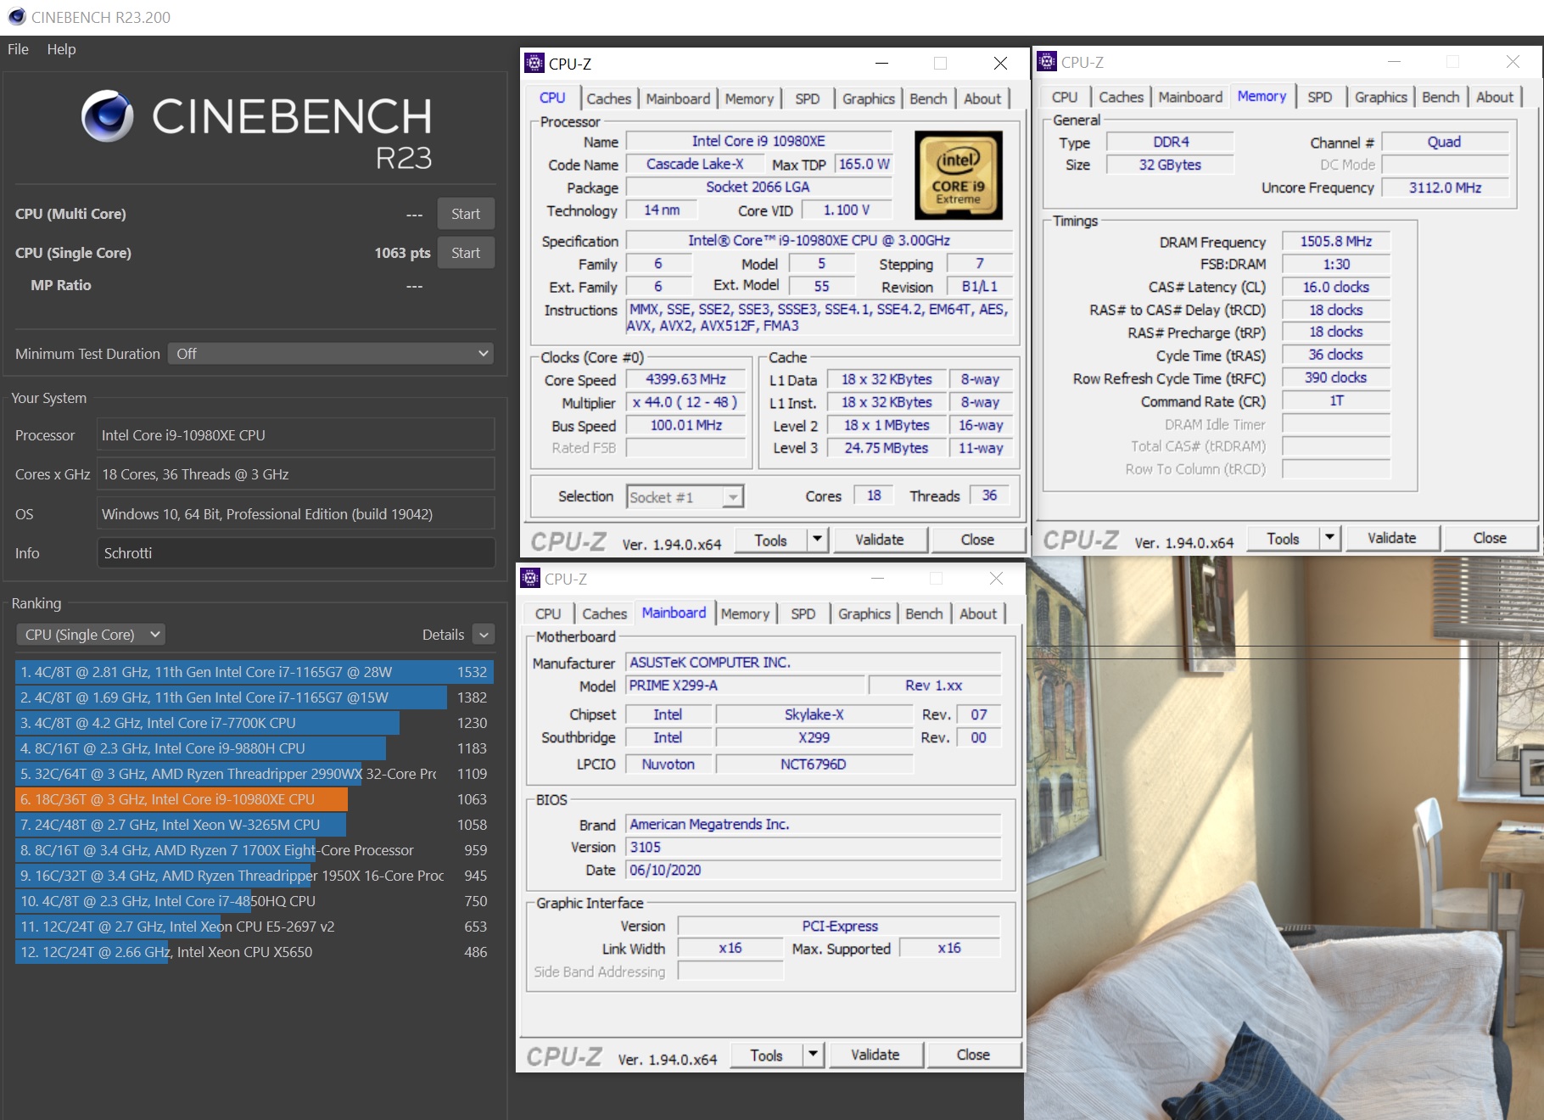The image size is (1544, 1120).
Task: Click the Cinebench logo sphere icon
Action: click(x=108, y=116)
